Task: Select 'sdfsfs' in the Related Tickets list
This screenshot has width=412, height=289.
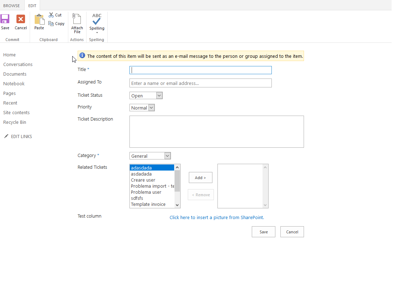Action: tap(152, 198)
